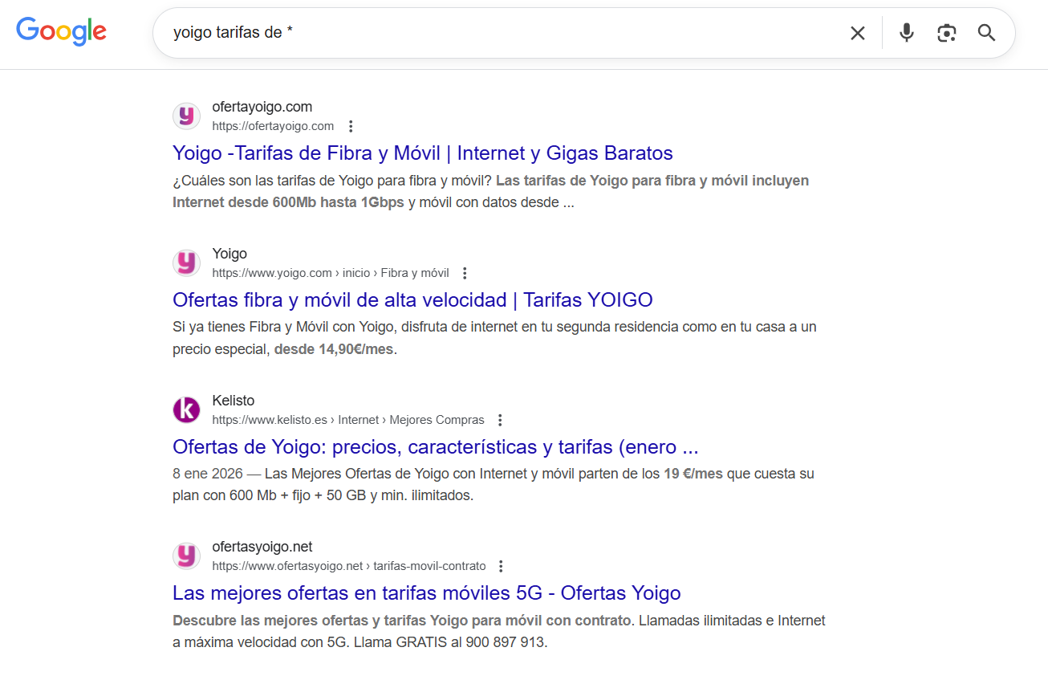Open Google Lens image search

coord(946,33)
